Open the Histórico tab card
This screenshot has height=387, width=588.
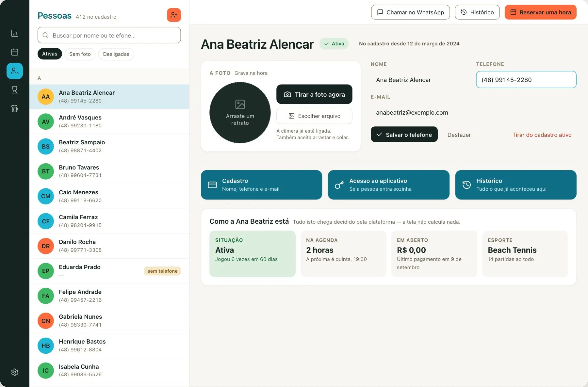(516, 185)
